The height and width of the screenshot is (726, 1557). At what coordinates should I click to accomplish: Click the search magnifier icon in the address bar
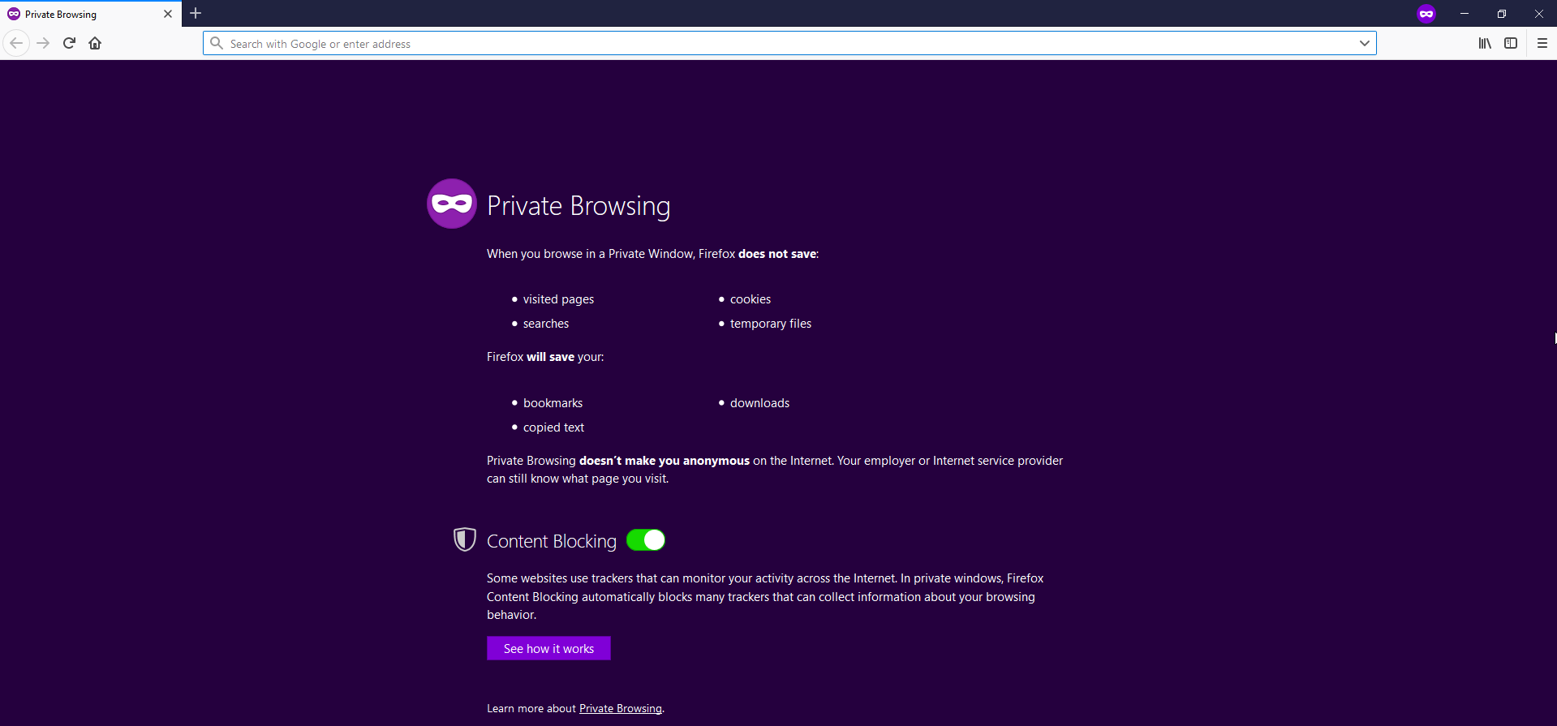(217, 43)
